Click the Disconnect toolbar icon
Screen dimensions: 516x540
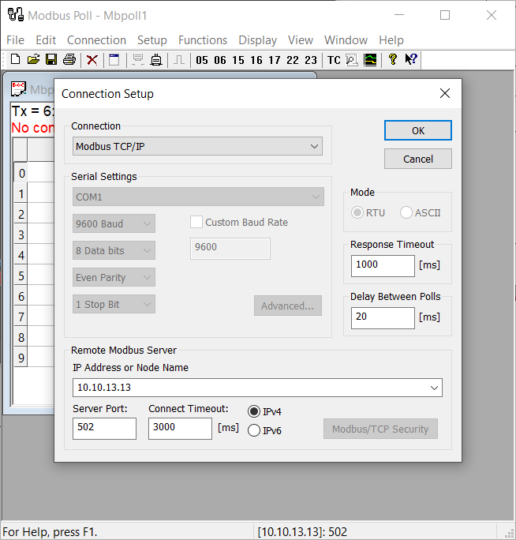[156, 60]
